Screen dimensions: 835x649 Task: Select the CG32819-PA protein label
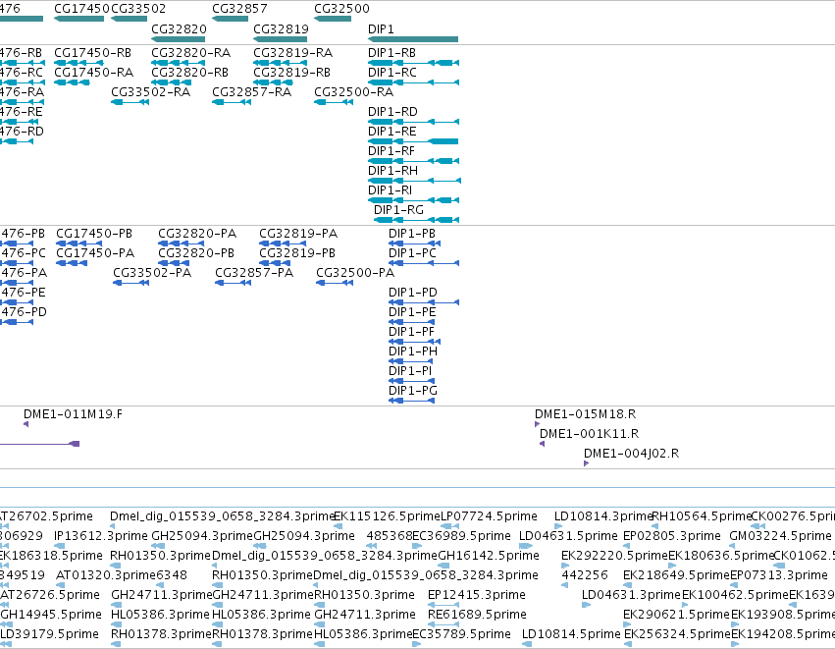(x=298, y=234)
